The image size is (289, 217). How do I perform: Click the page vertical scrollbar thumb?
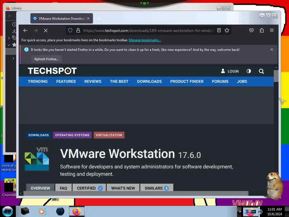click(x=276, y=76)
